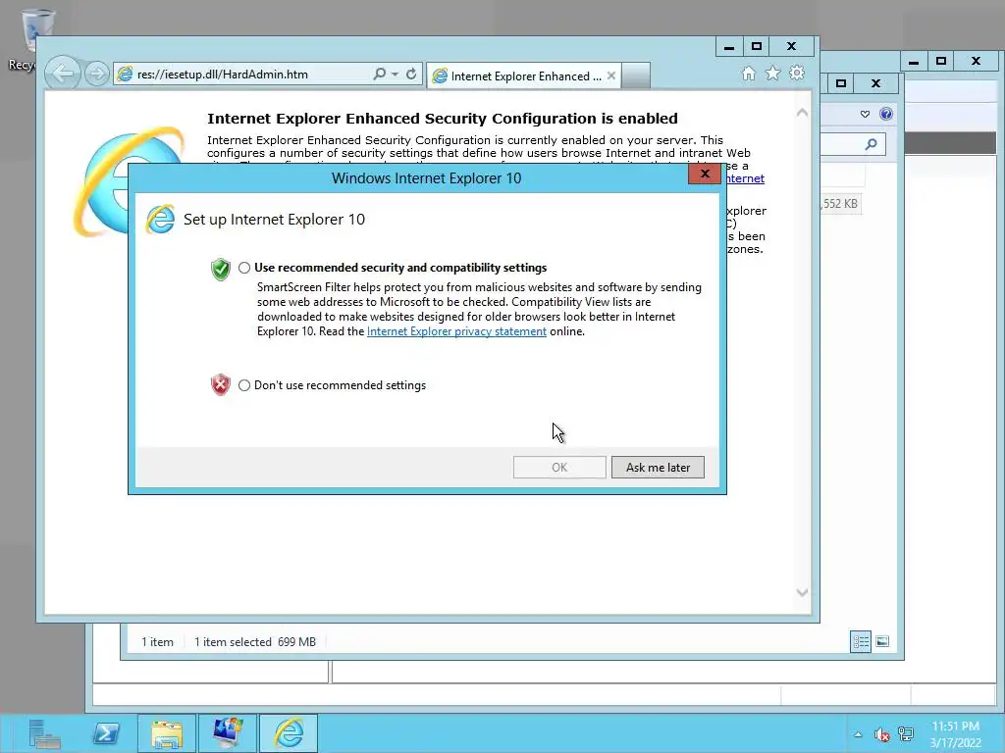Open the computer monitor app in taskbar
This screenshot has width=1005, height=753.
(x=228, y=733)
